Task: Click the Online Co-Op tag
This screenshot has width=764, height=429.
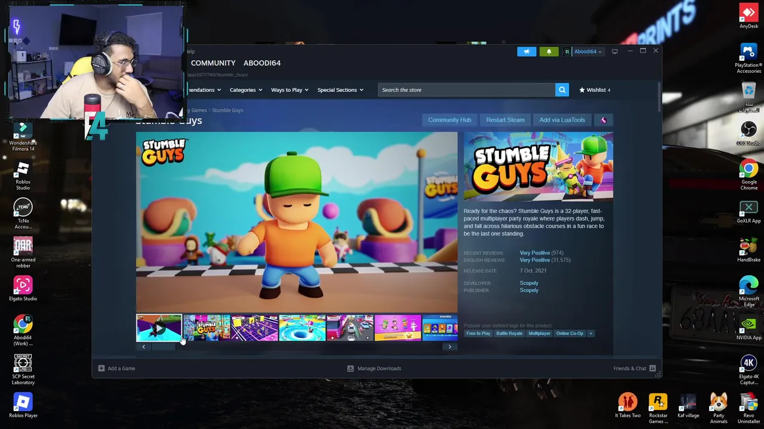Action: pyautogui.click(x=569, y=334)
